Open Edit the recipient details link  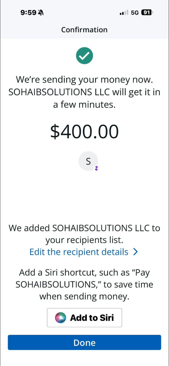coord(79,252)
